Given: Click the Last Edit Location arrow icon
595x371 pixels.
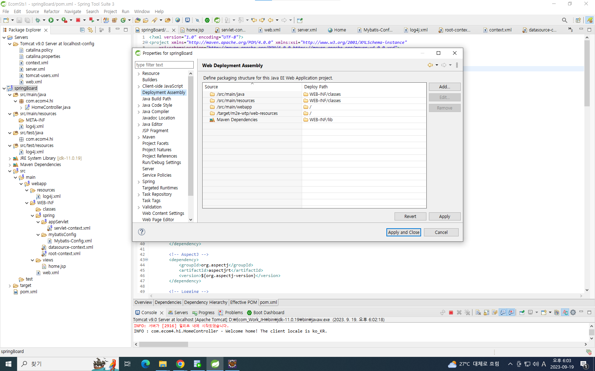Looking at the screenshot, I should pos(254,20).
